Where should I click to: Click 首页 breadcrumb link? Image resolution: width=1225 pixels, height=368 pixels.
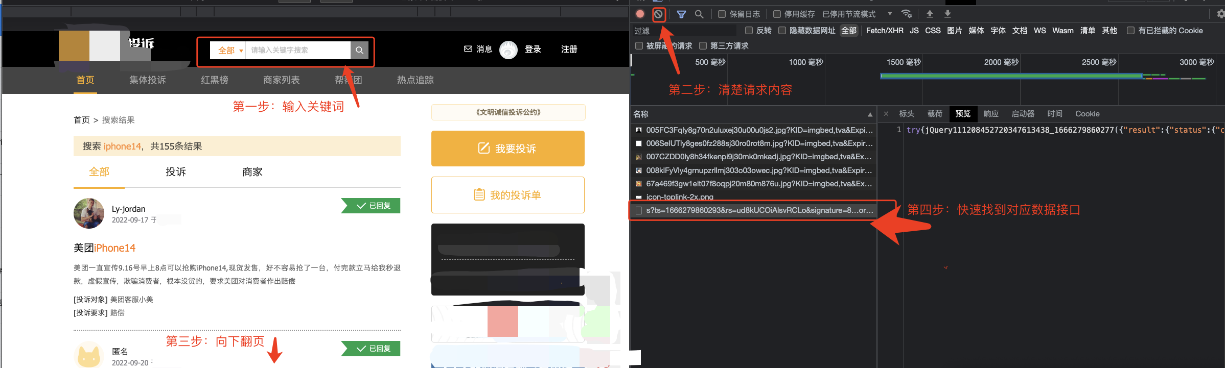click(x=82, y=120)
